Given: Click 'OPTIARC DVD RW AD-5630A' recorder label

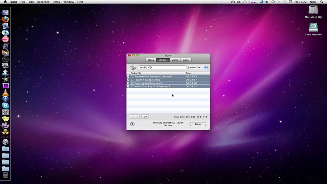Looking at the screenshot, I should (x=168, y=123).
